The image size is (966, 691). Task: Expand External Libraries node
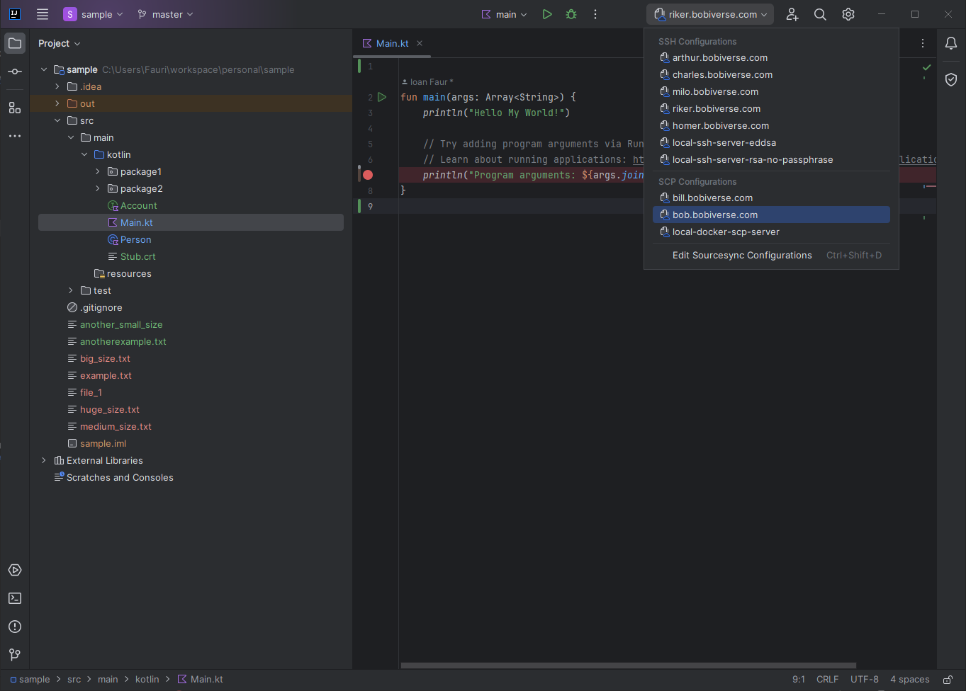pyautogui.click(x=44, y=460)
